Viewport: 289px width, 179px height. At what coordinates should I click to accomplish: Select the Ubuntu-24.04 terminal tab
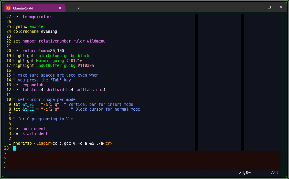(35, 8)
